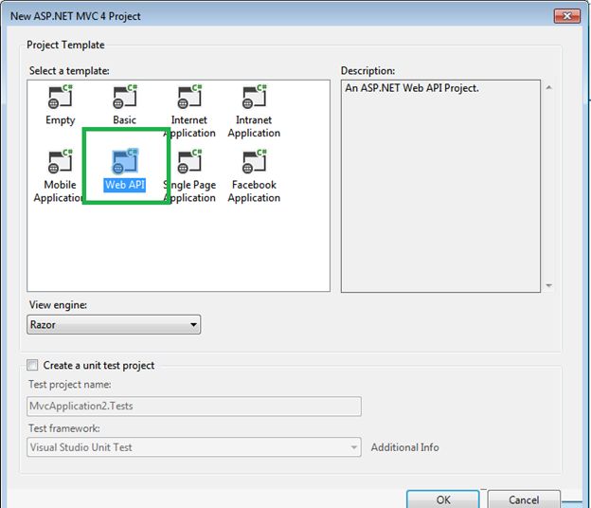The image size is (591, 508).
Task: Click the Additional Info link
Action: 404,447
